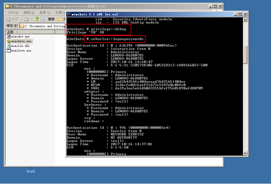This screenshot has height=184, width=271.
Task: Open the 查看(V) View menu
Action: coord(45,13)
